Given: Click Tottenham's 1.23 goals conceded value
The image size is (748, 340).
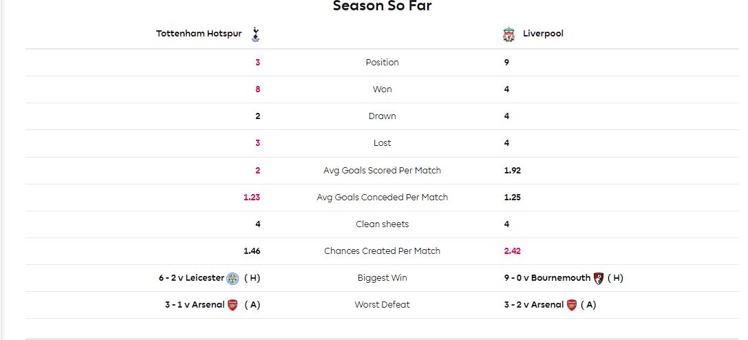Looking at the screenshot, I should point(252,198).
